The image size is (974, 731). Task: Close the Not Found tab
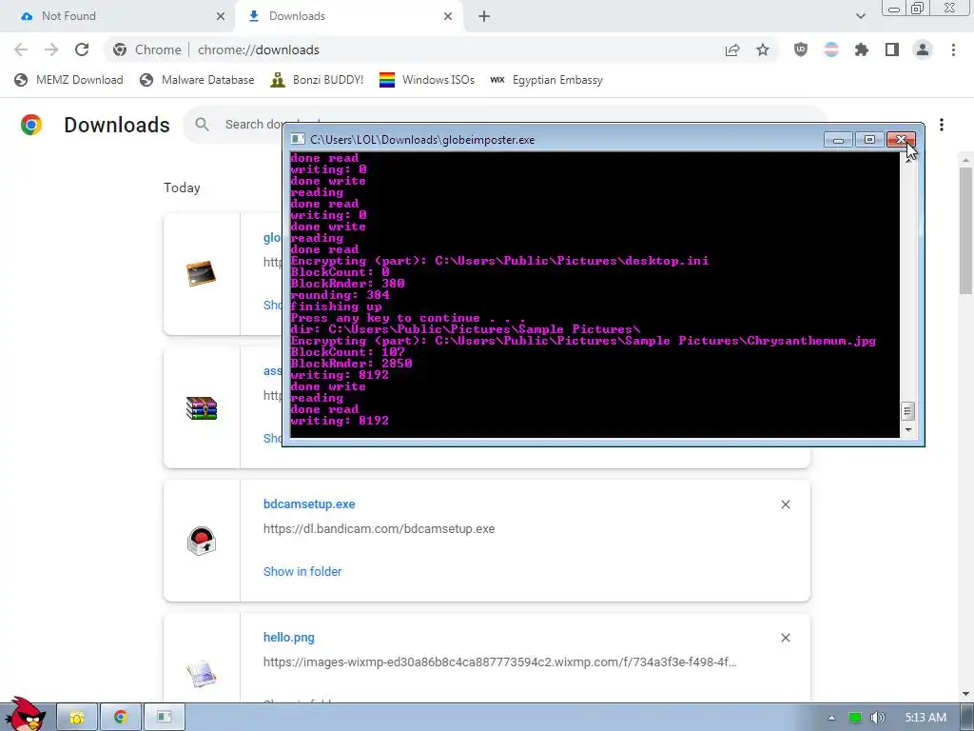(x=221, y=16)
